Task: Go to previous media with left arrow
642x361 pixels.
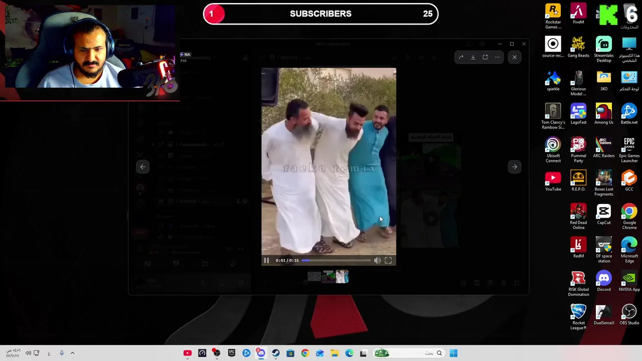Action: 143,166
